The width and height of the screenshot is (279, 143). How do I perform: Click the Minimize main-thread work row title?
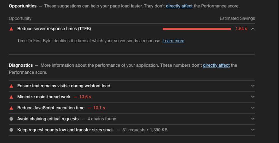[44, 97]
